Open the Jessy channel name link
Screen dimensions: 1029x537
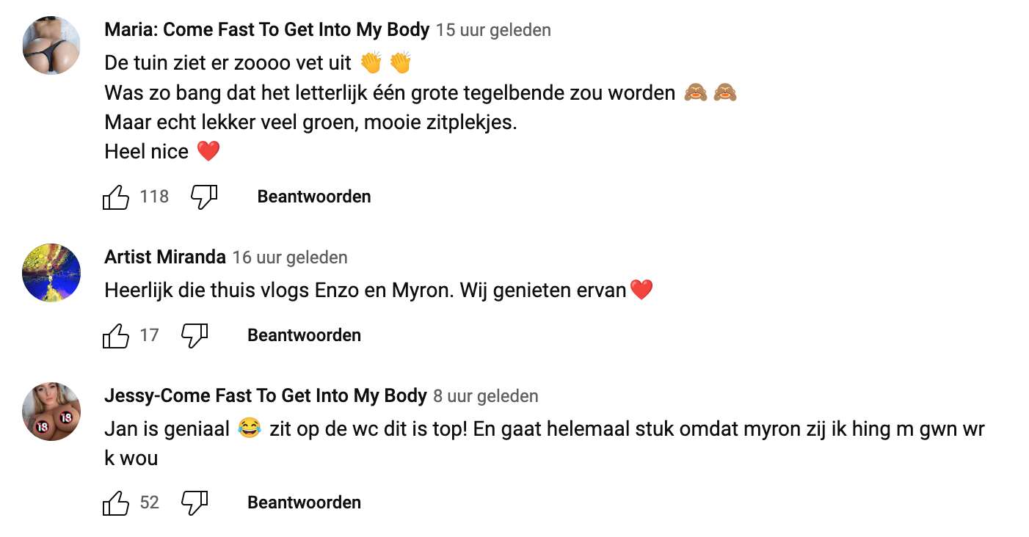pyautogui.click(x=265, y=396)
